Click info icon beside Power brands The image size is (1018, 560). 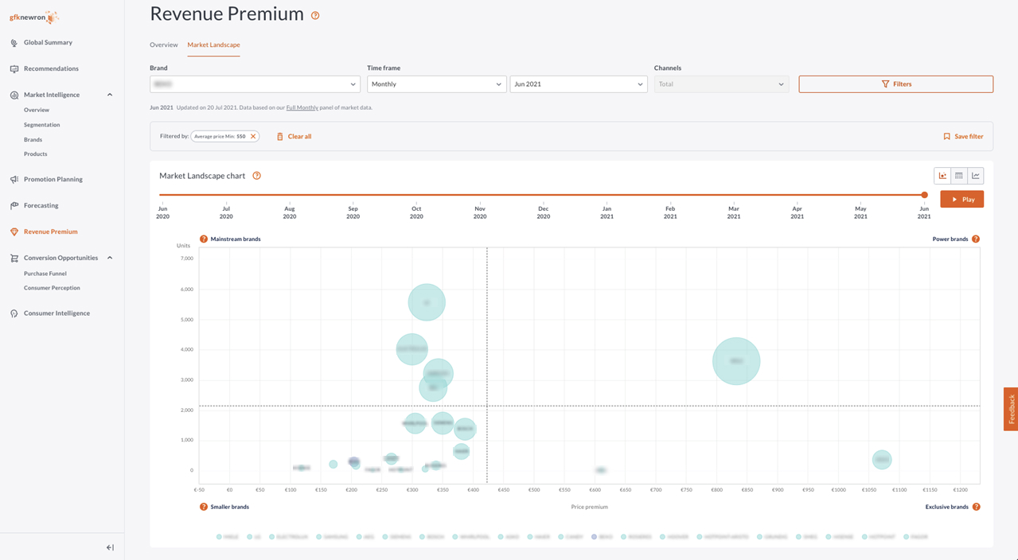click(976, 239)
